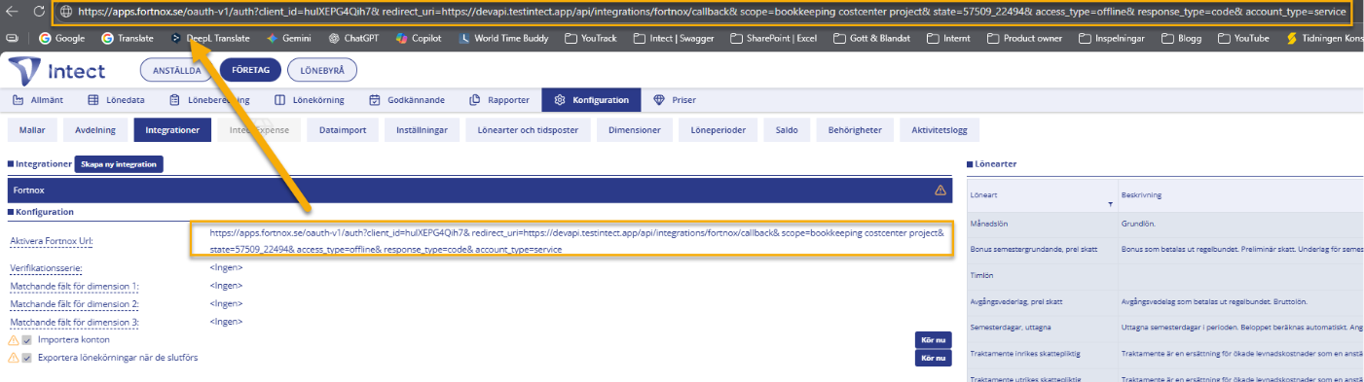
Task: Open the Priser tab
Action: [675, 100]
